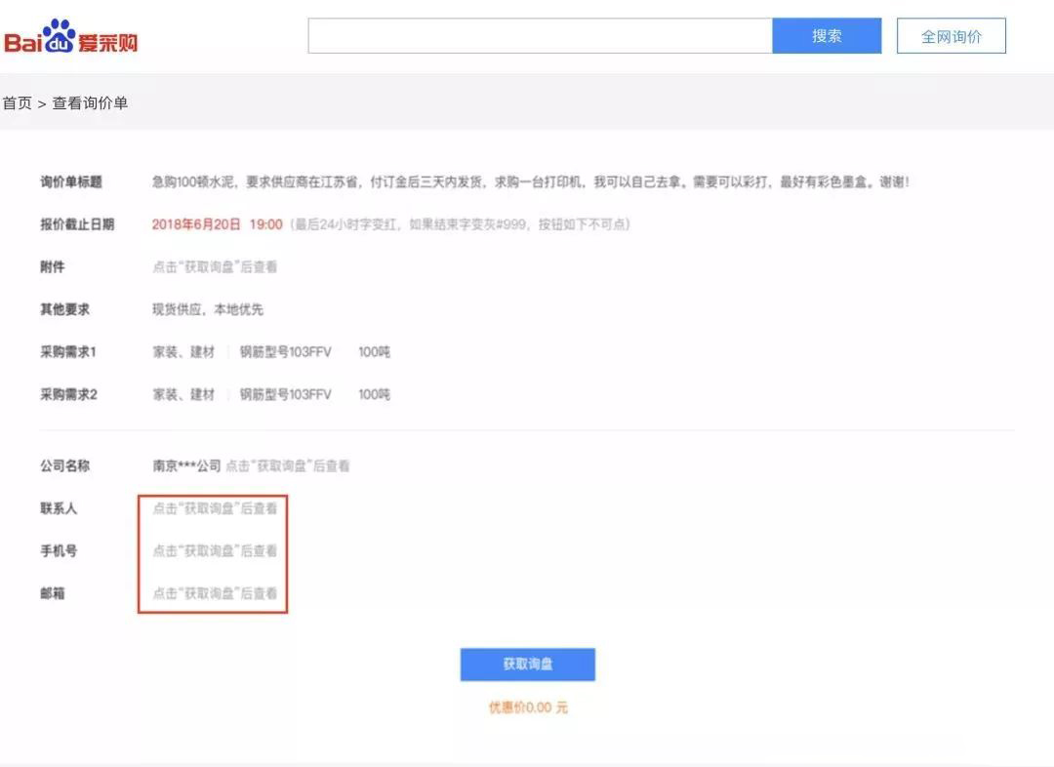Click the 手机号 hidden value hint
Image resolution: width=1054 pixels, height=767 pixels.
[x=215, y=550]
